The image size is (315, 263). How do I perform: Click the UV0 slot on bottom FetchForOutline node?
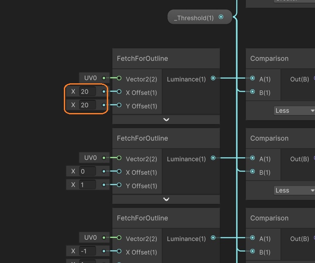click(91, 238)
